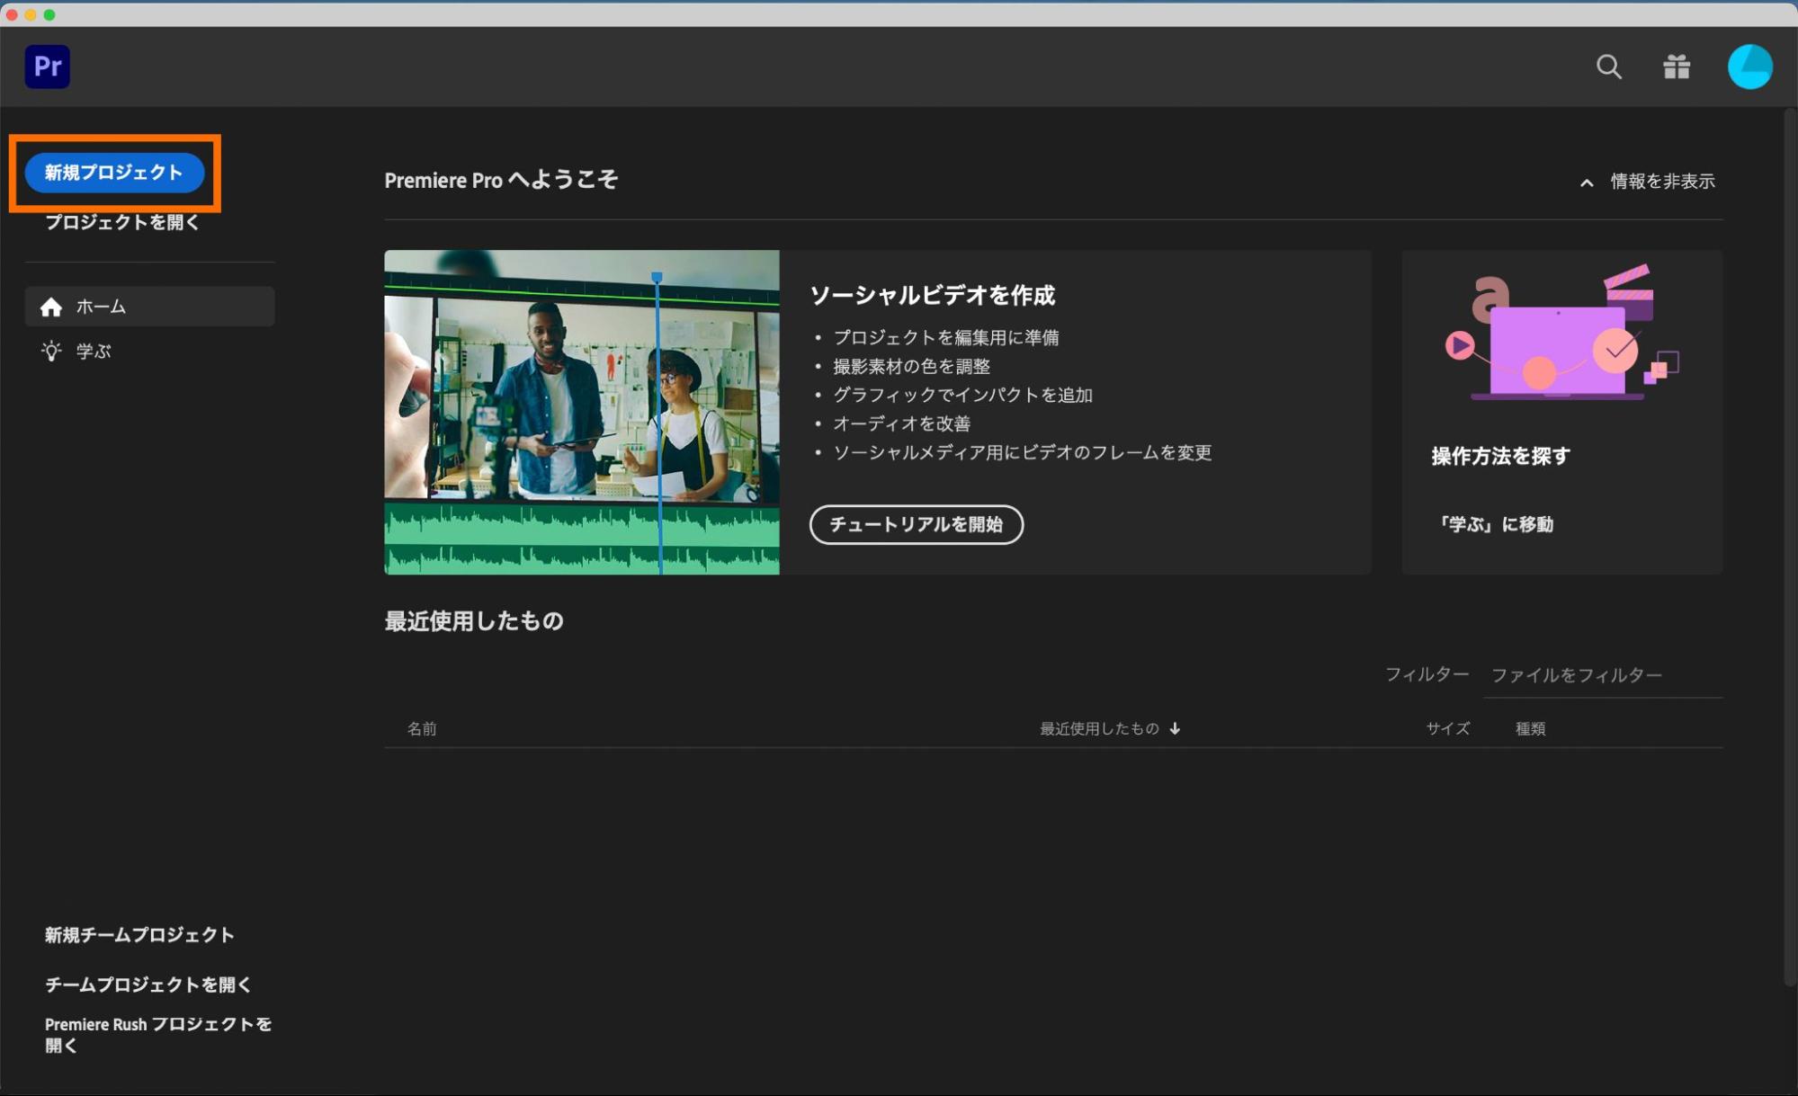Click the 新規プロジェクト button

point(114,173)
